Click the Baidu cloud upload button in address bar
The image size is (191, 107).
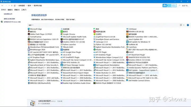pyautogui.click(x=170, y=6)
